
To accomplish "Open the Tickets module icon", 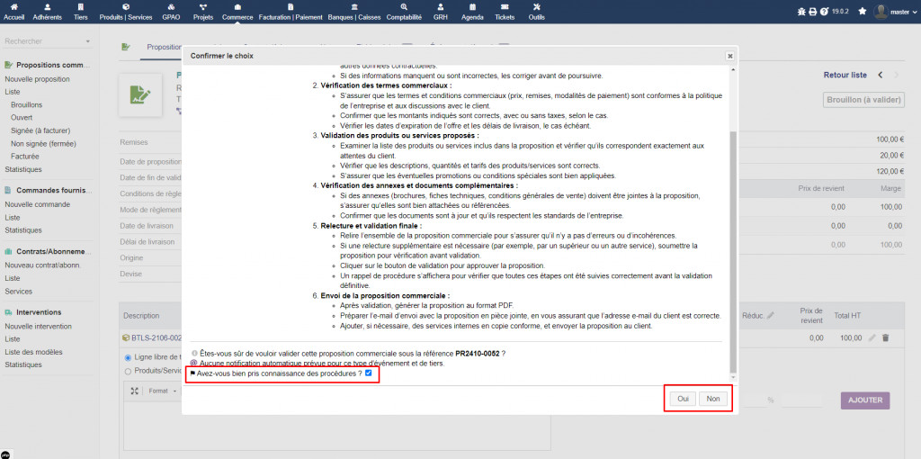I will (505, 7).
